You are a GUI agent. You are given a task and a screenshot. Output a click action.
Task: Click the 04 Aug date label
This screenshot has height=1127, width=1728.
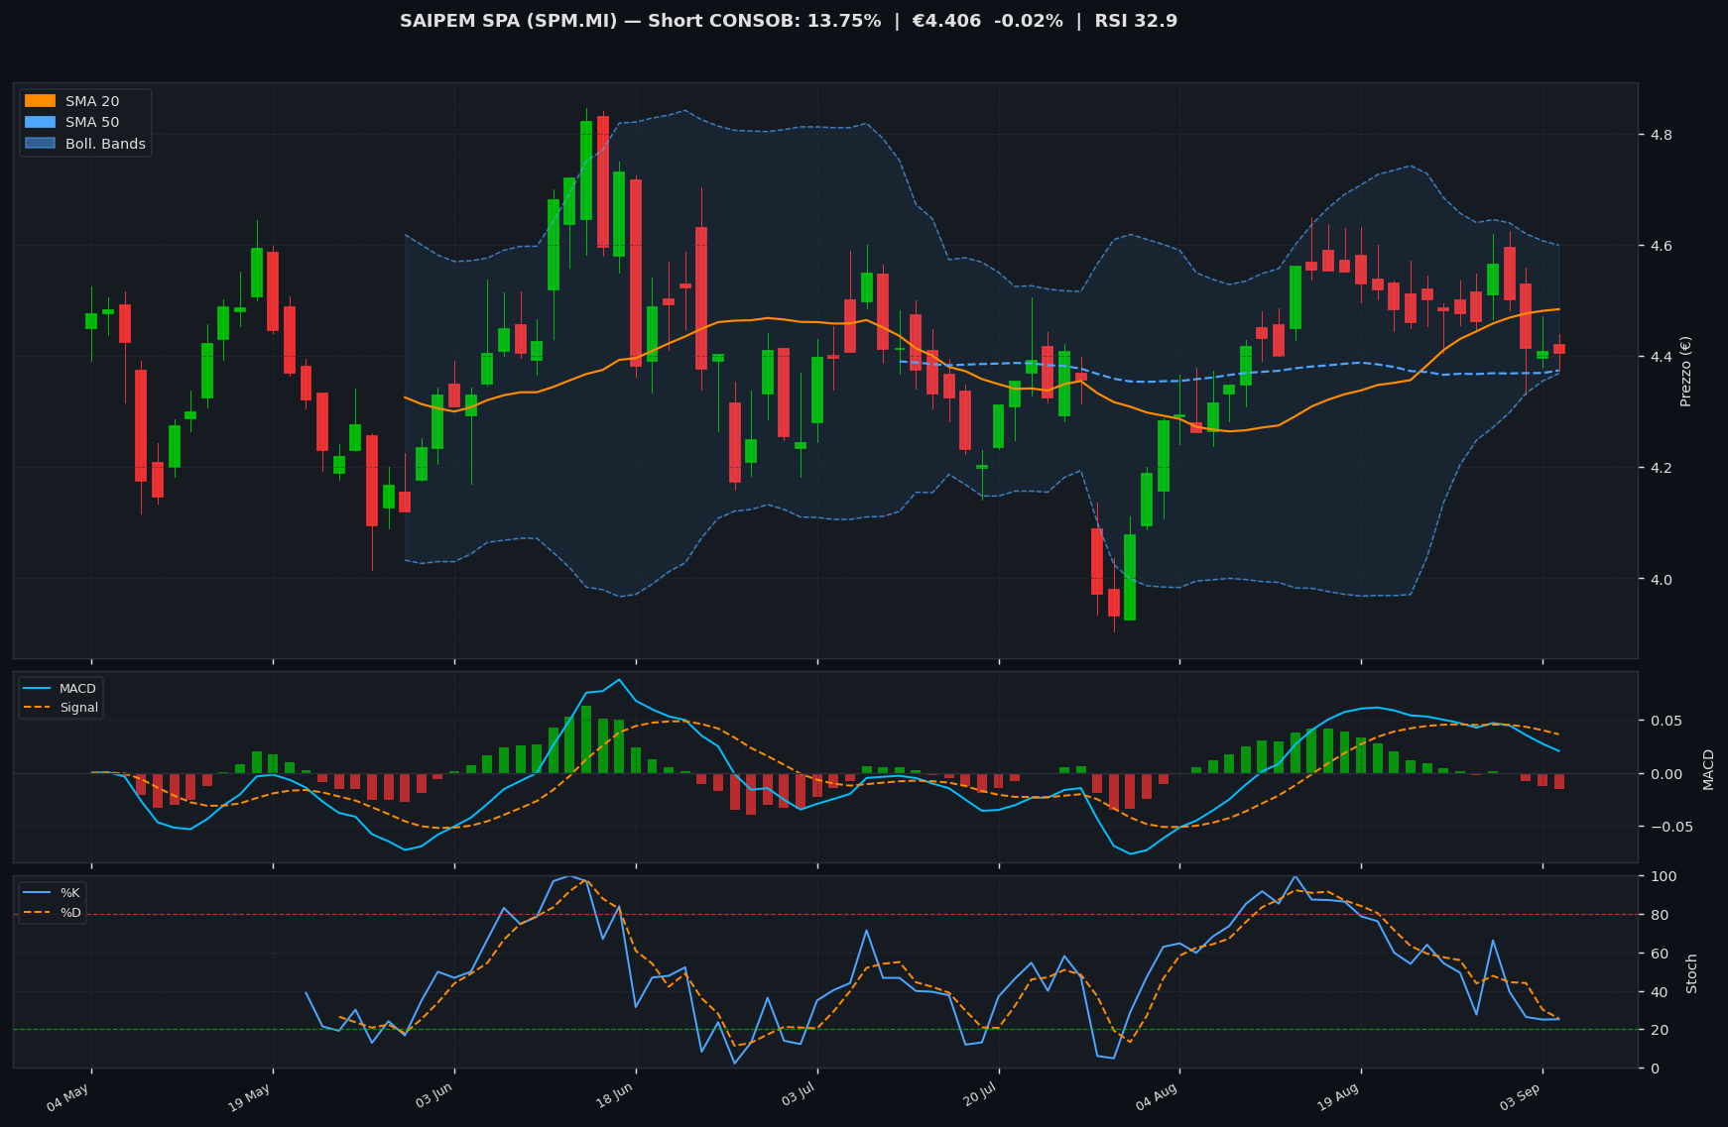1157,1097
